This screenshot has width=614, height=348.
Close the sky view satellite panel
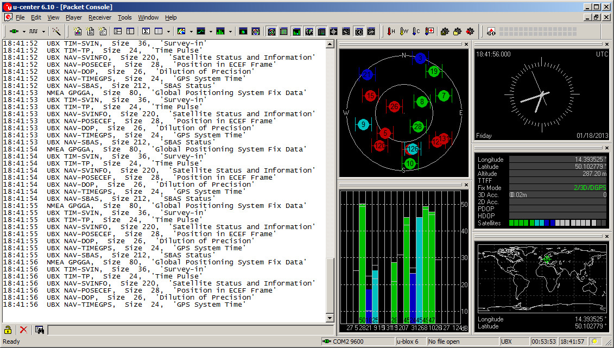[x=466, y=44]
